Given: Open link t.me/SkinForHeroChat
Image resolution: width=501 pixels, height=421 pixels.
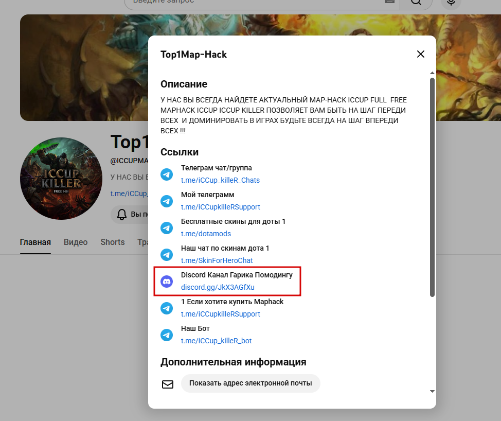Looking at the screenshot, I should click(217, 260).
